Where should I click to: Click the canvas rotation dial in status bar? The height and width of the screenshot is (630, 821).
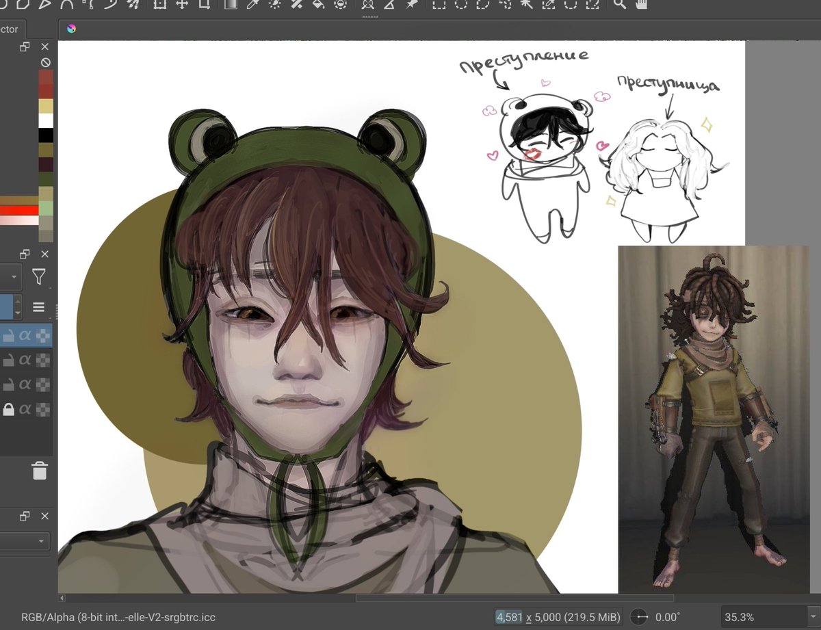pos(638,617)
